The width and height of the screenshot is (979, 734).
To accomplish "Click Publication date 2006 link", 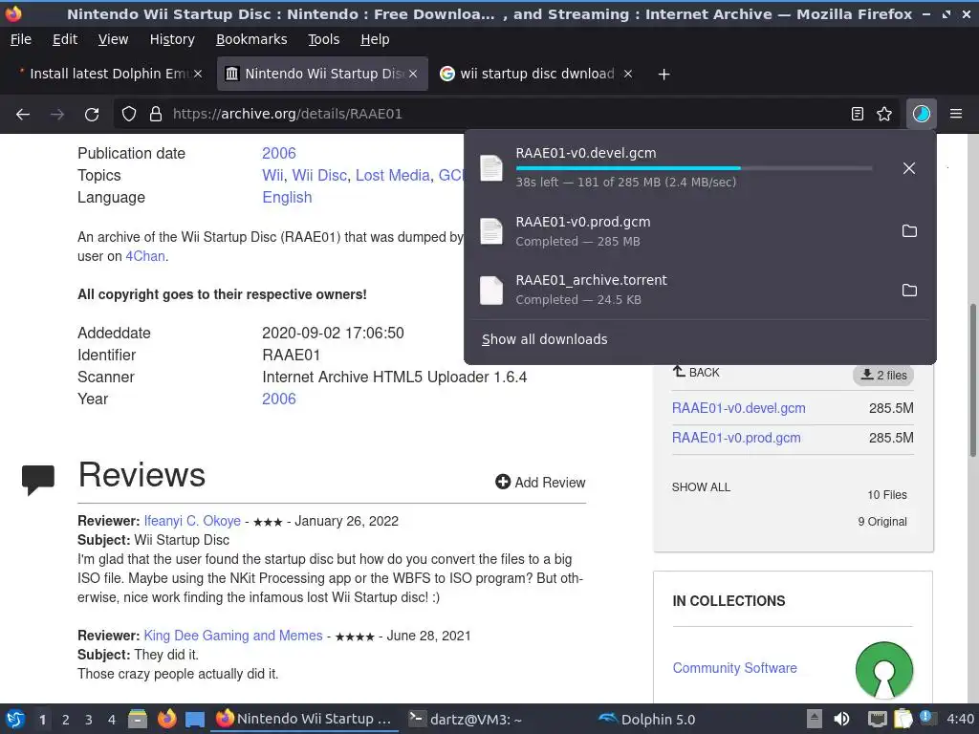I will point(279,154).
